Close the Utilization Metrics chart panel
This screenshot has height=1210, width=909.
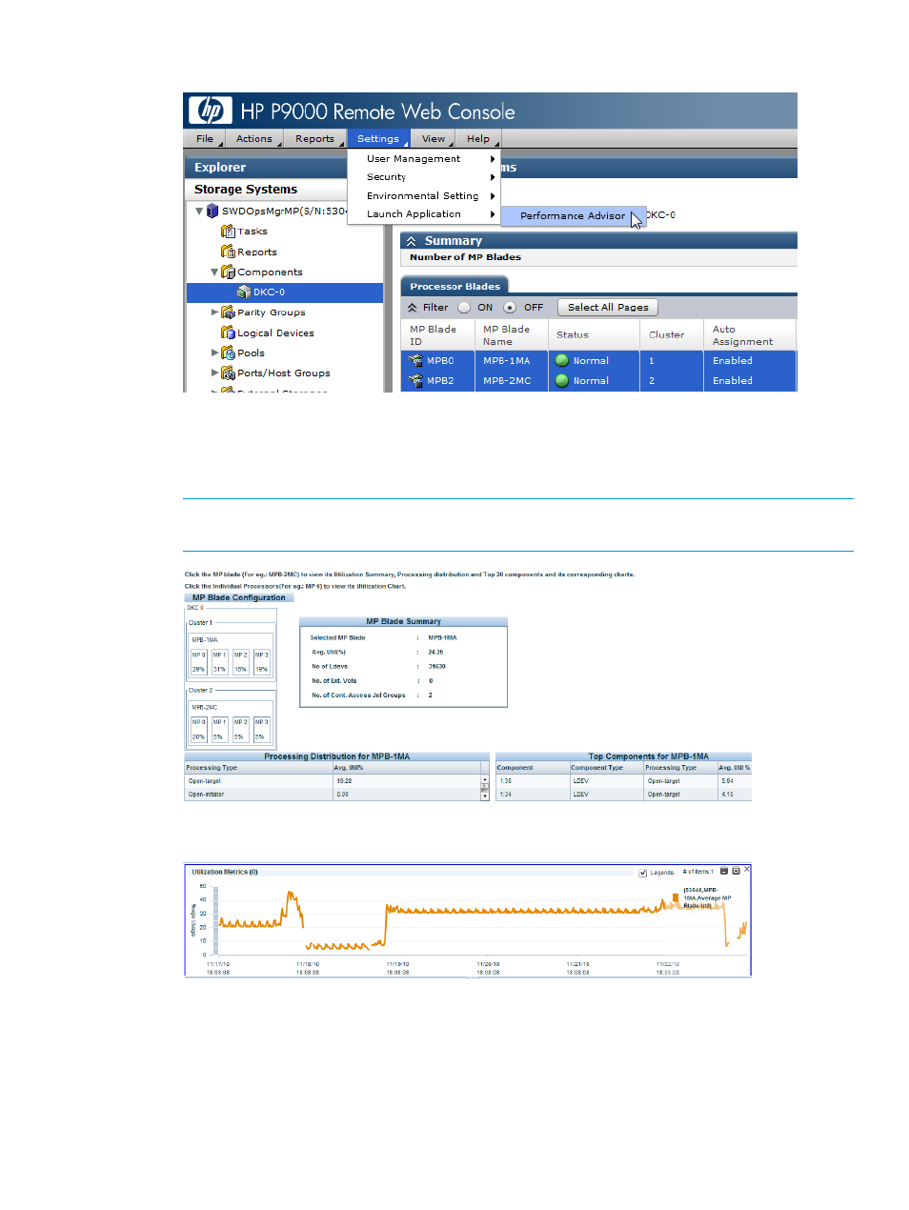tap(747, 870)
